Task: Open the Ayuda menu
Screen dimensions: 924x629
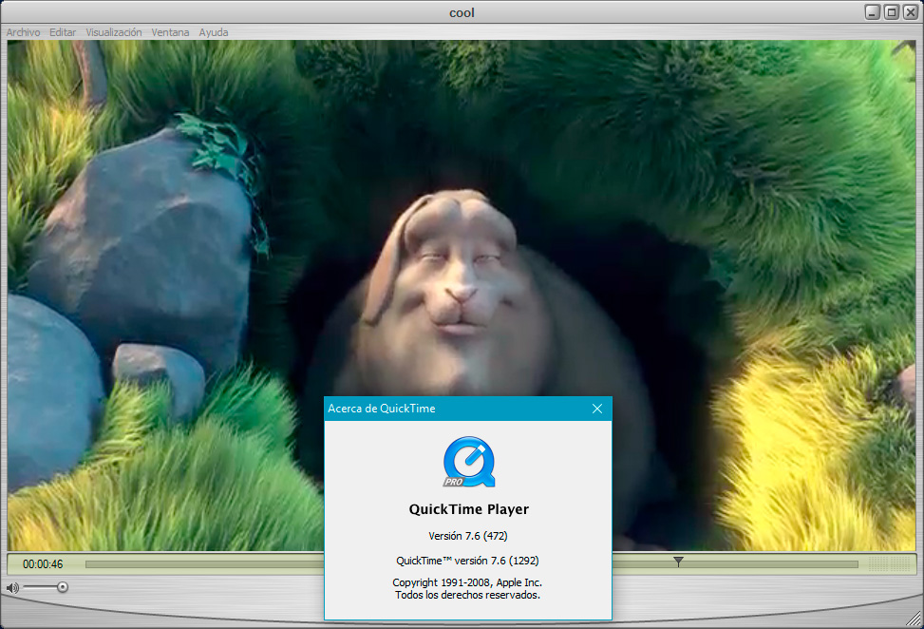Action: pos(213,31)
